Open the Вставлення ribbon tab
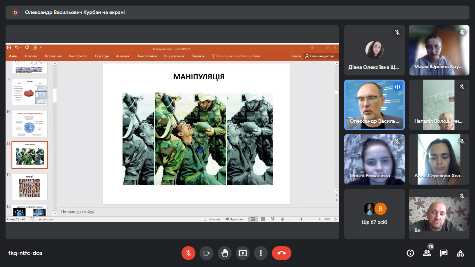The height and width of the screenshot is (267, 475). [x=53, y=56]
